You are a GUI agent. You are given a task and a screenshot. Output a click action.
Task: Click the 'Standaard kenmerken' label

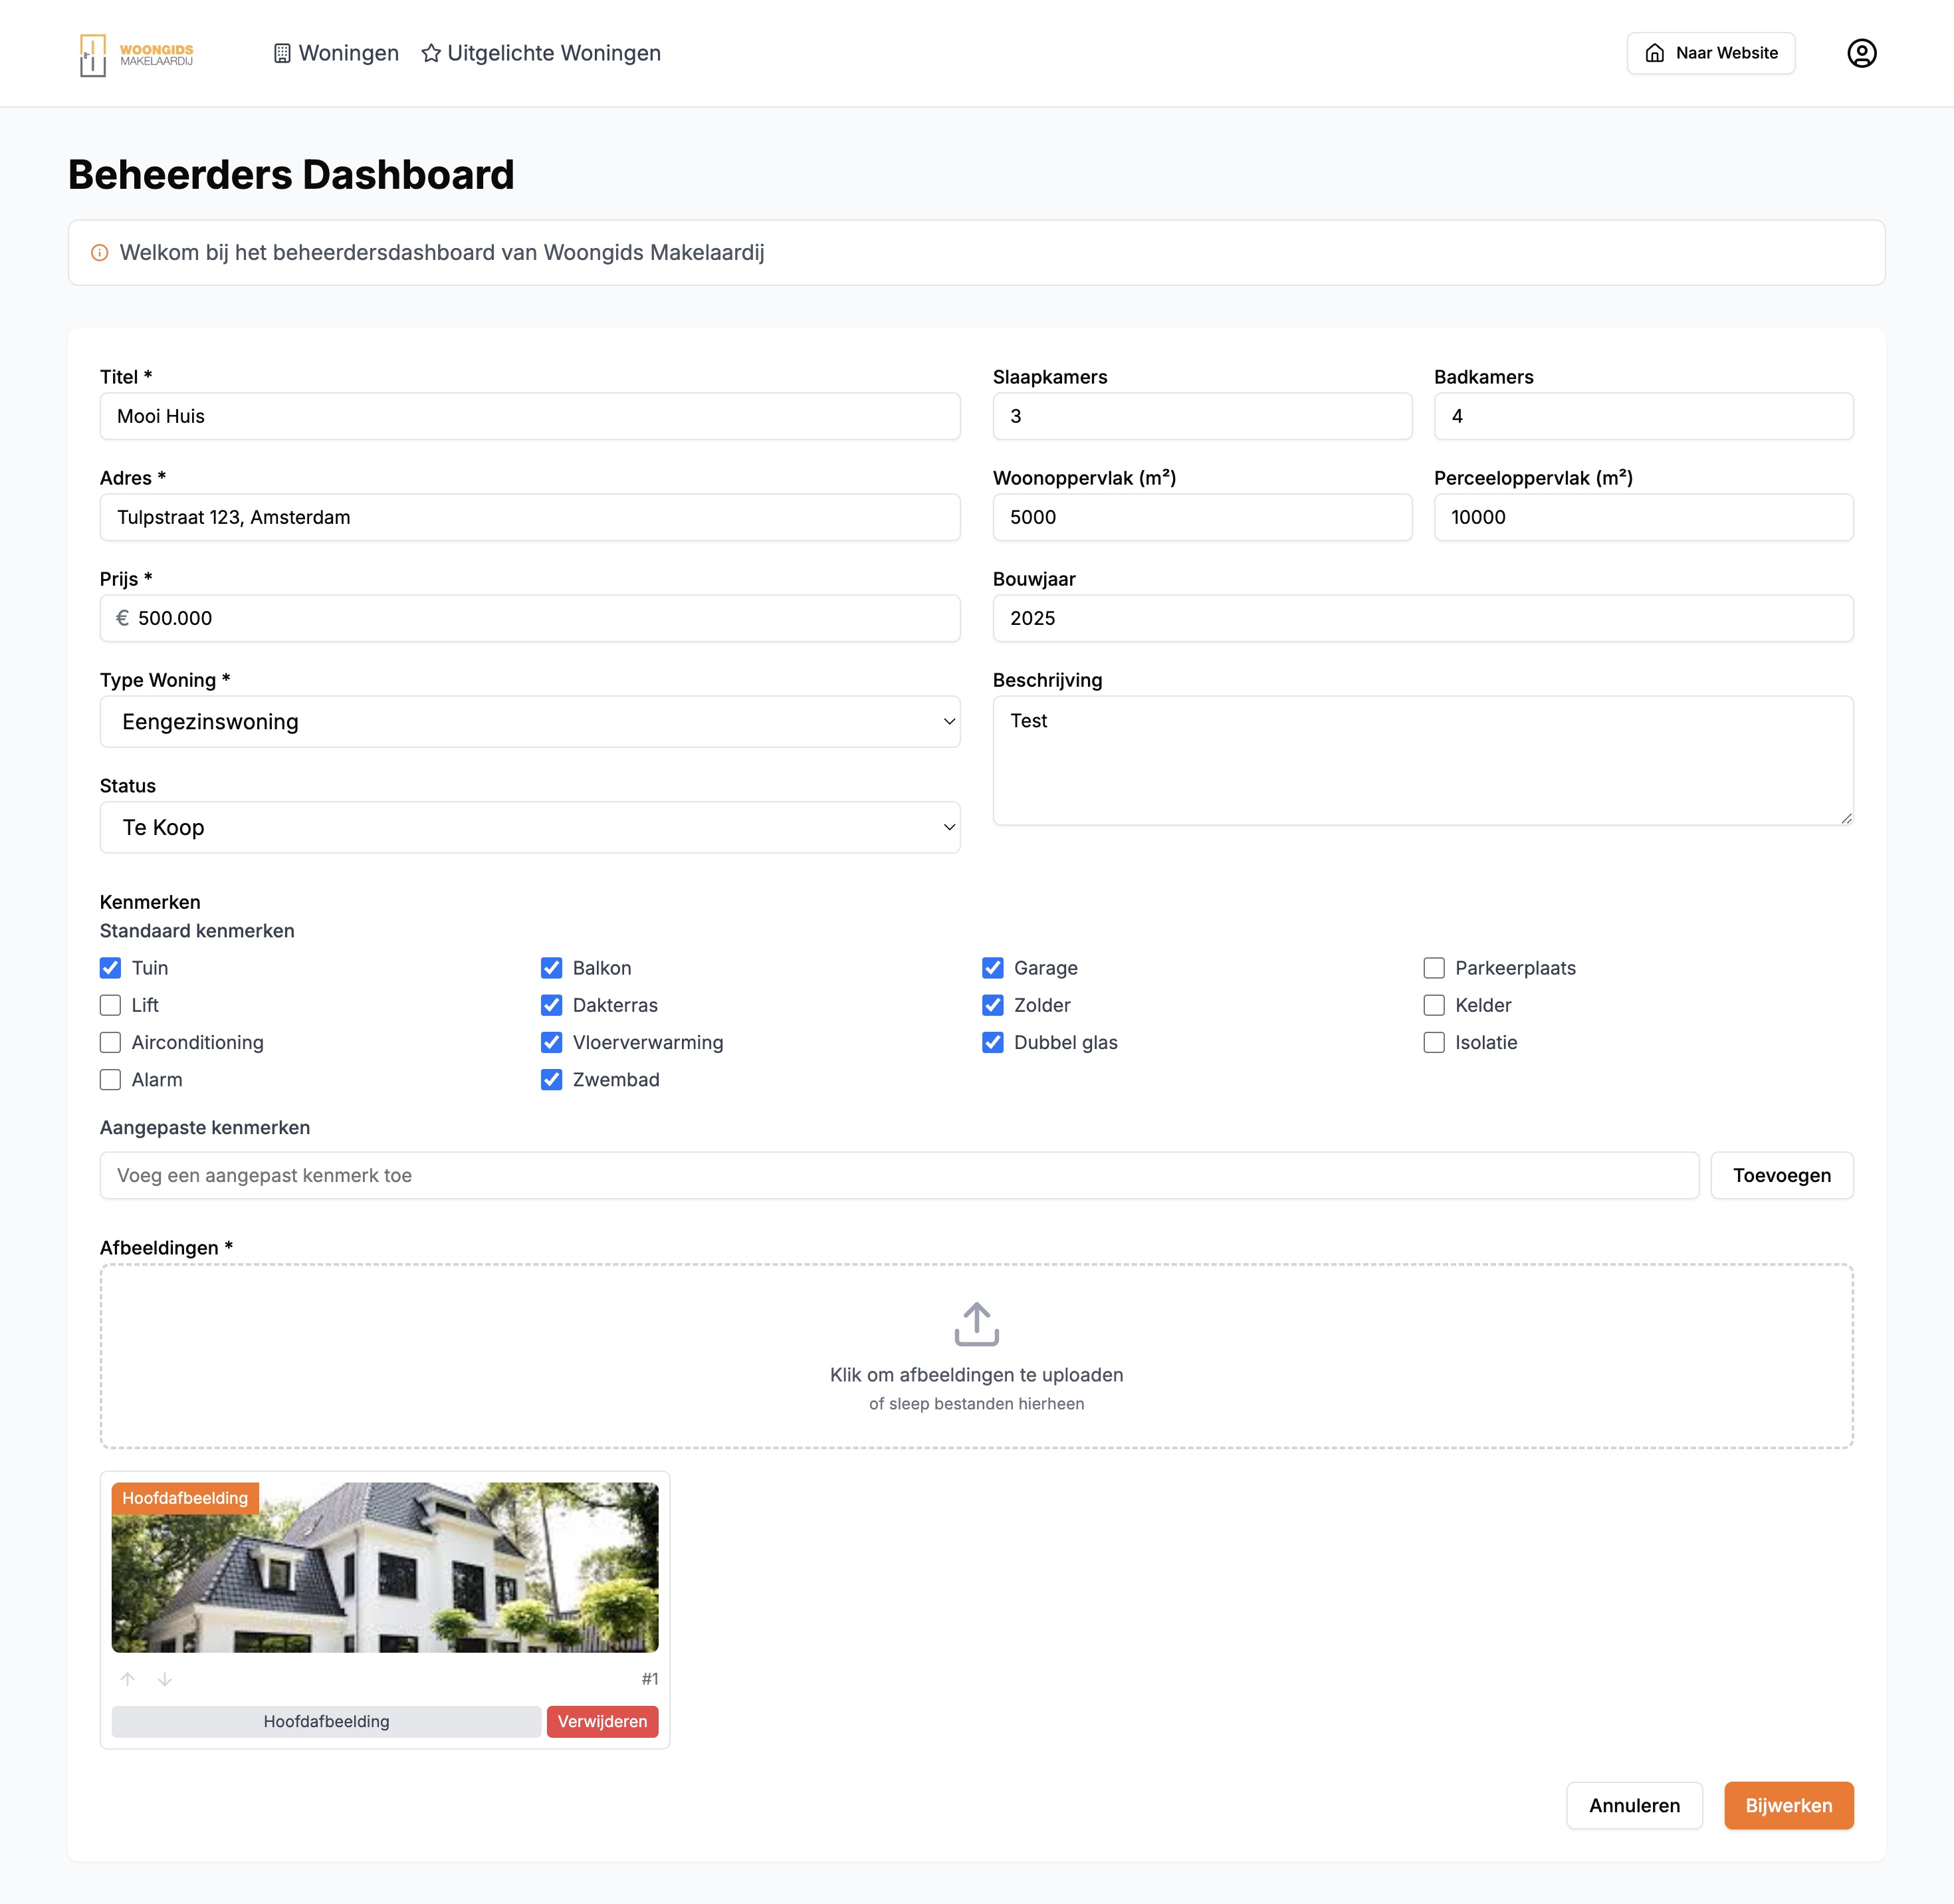tap(197, 931)
